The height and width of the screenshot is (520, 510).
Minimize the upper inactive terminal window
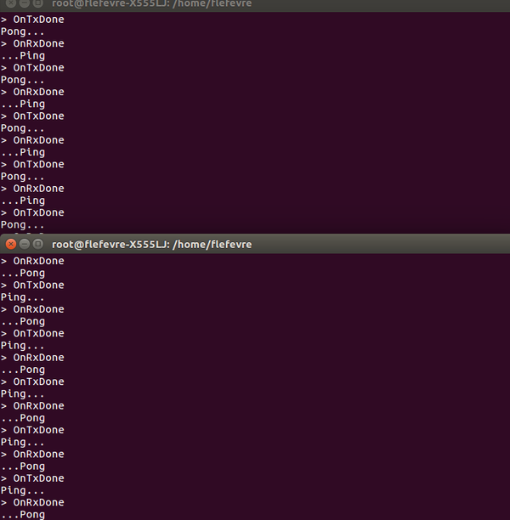25,4
